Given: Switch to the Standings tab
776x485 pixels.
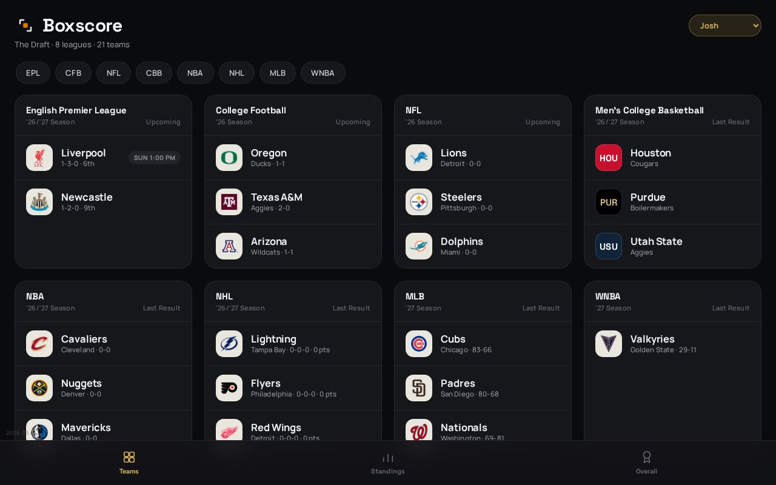Looking at the screenshot, I should click(x=388, y=463).
